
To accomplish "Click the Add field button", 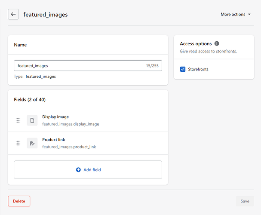I will 88,170.
